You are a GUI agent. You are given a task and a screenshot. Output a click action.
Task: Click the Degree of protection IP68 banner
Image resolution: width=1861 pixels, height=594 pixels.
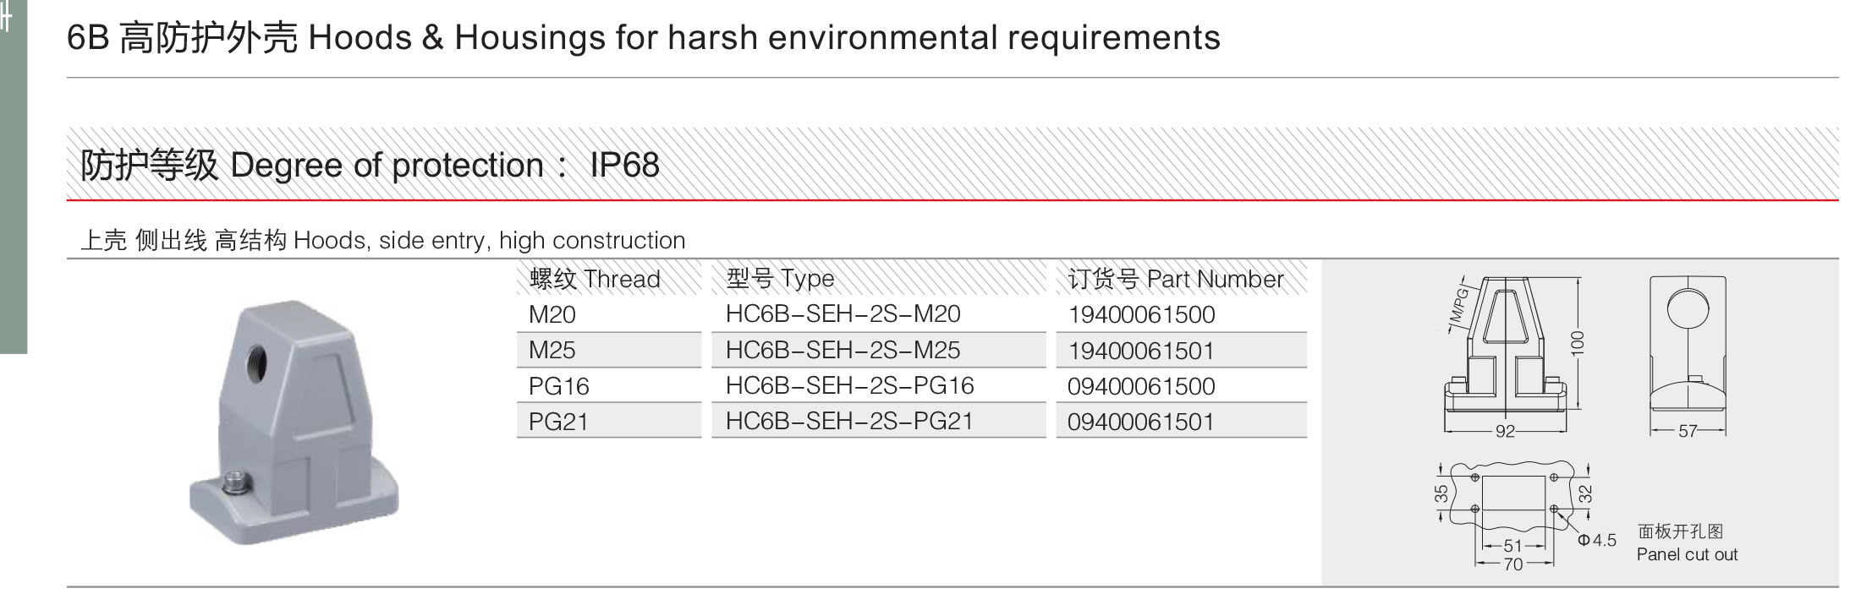coord(952,164)
